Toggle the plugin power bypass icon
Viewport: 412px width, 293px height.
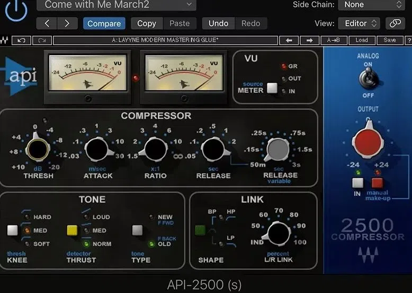click(x=16, y=11)
